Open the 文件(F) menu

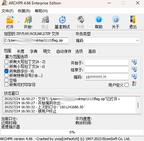point(8,11)
